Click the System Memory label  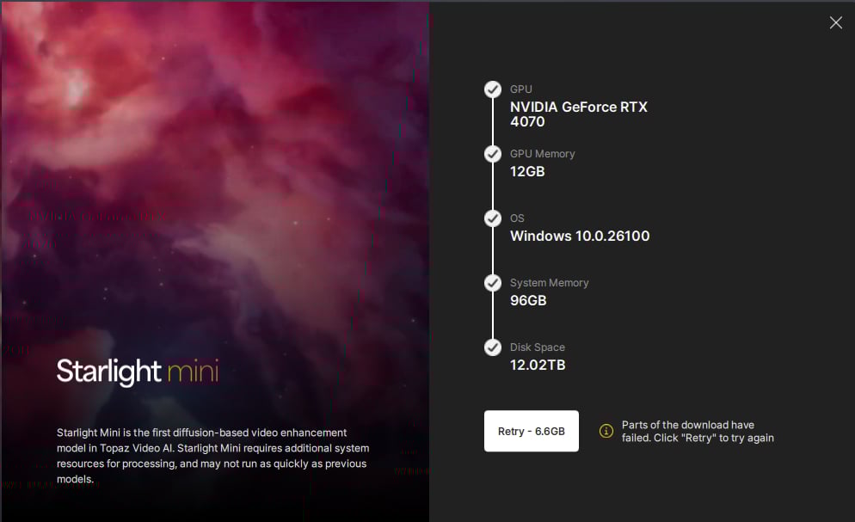tap(549, 283)
